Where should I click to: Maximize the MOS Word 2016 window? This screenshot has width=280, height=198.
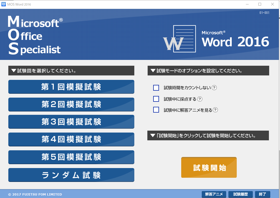pos(260,4)
